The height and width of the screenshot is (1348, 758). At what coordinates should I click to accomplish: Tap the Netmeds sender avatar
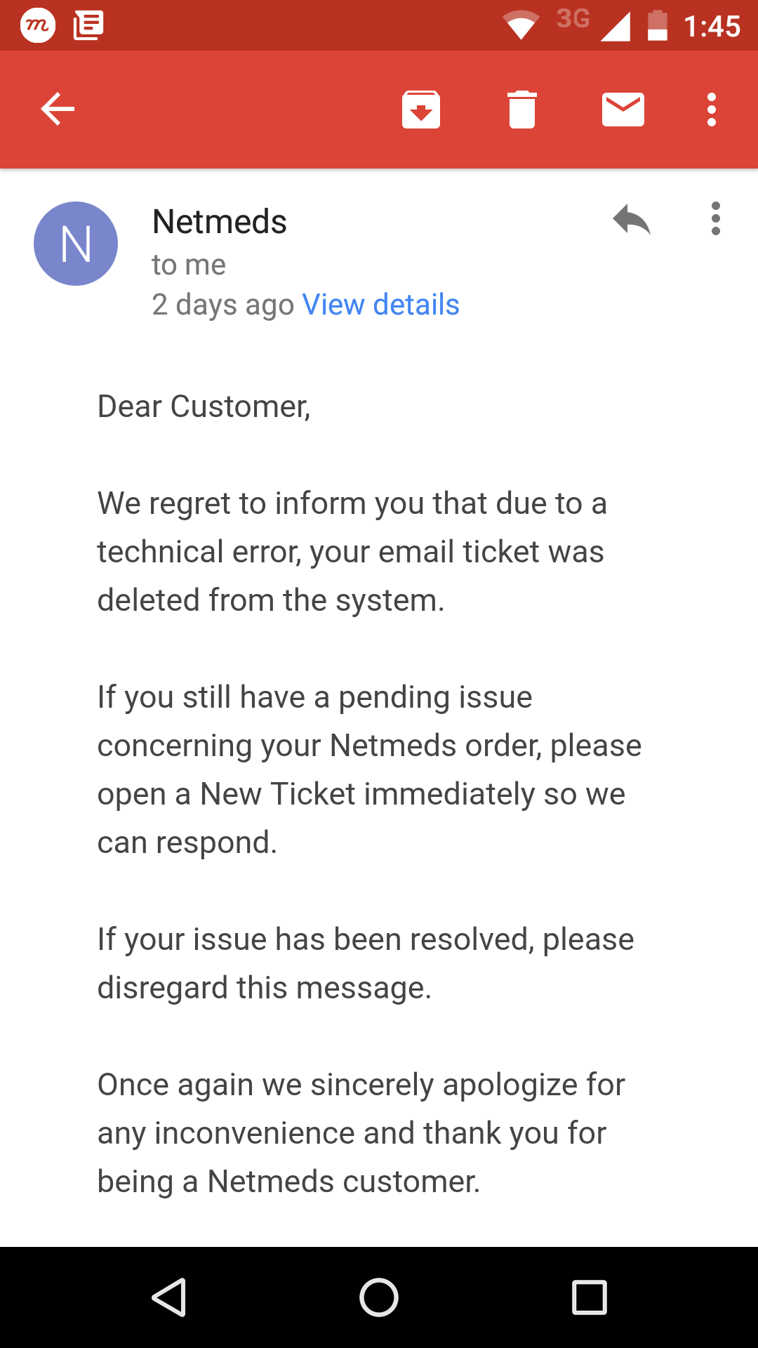pos(76,244)
